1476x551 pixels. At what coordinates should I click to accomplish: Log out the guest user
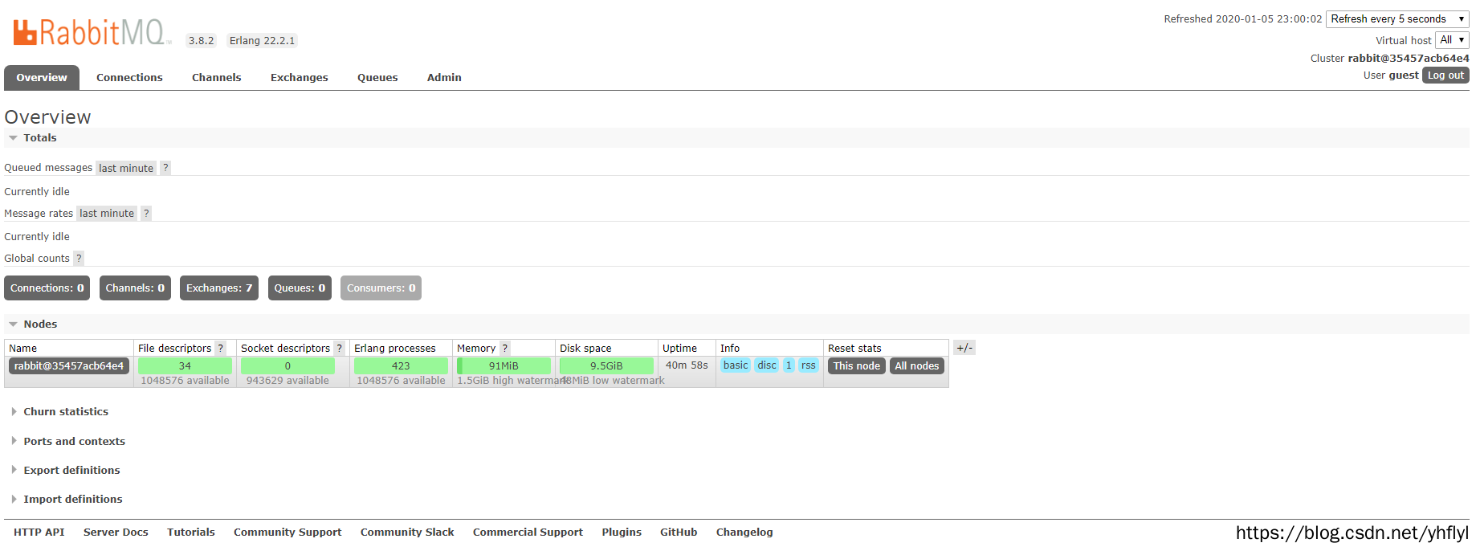pyautogui.click(x=1445, y=75)
